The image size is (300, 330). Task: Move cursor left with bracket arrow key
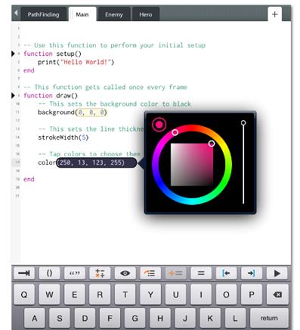click(226, 273)
